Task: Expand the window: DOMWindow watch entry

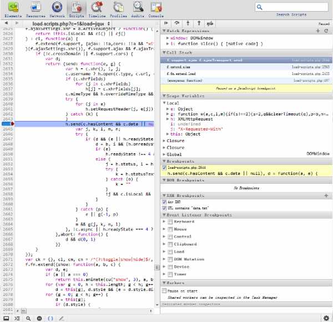Action: click(x=168, y=38)
